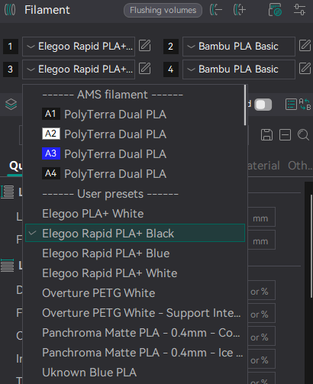Open Flushing volumes dialog
The width and height of the screenshot is (313, 384).
[163, 11]
